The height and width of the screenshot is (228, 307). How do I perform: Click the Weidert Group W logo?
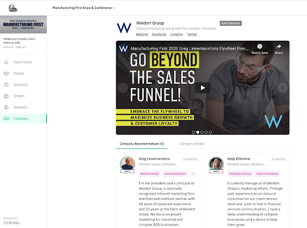click(x=124, y=28)
